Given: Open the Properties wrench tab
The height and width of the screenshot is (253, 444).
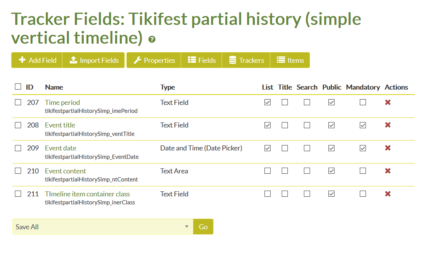Looking at the screenshot, I should coord(154,60).
